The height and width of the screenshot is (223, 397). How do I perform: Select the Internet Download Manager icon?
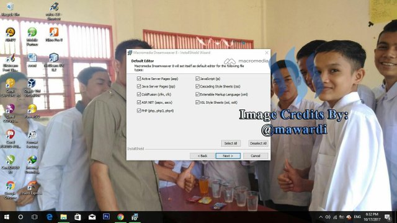(x=32, y=165)
